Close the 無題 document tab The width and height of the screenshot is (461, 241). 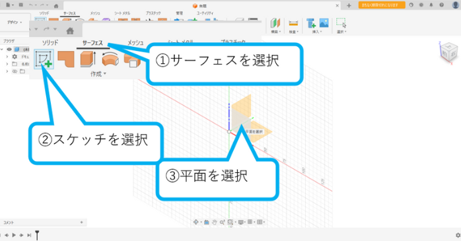coord(337,5)
